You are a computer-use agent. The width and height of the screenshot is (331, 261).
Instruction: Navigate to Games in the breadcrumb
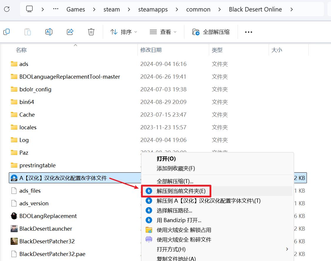tap(76, 9)
